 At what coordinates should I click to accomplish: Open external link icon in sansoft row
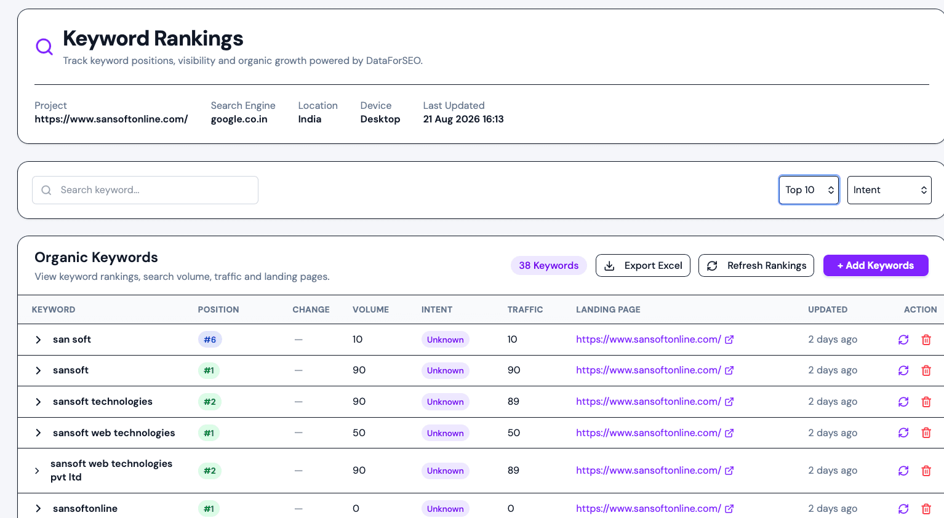click(729, 370)
